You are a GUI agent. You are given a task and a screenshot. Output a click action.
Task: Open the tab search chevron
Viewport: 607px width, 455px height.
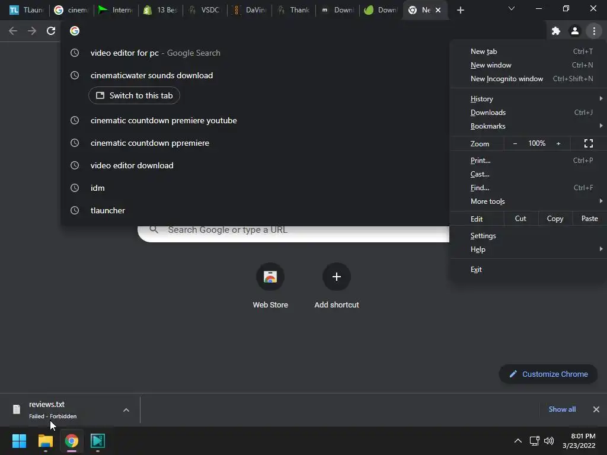pyautogui.click(x=512, y=8)
